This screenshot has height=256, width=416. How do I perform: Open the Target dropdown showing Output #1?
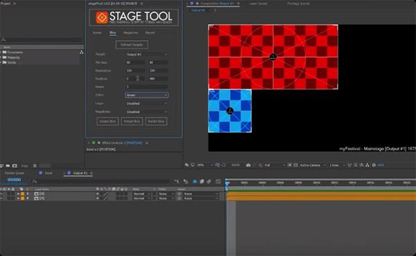[x=147, y=54]
